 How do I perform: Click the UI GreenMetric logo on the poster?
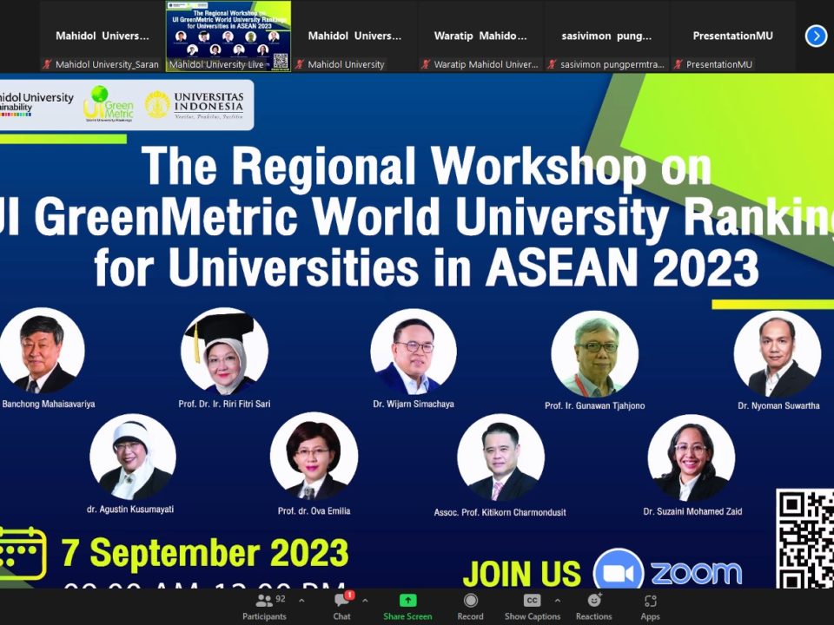point(109,104)
